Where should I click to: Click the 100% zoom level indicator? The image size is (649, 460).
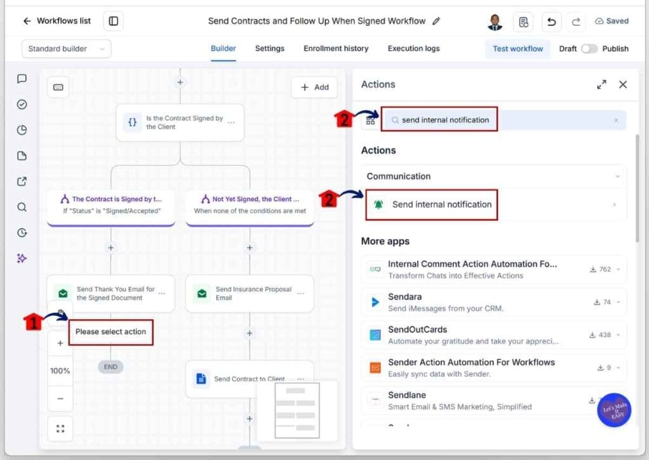[x=60, y=371]
